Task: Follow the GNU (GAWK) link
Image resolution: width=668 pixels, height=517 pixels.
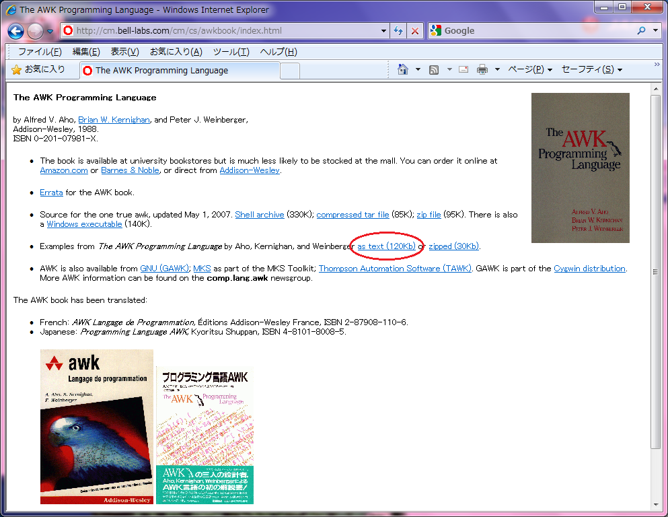Action: [x=164, y=269]
